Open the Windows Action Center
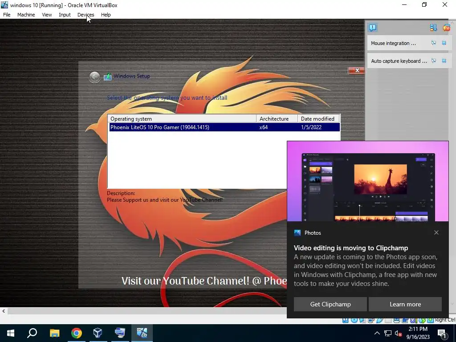Screen dimensions: 456x342 coord(442,333)
